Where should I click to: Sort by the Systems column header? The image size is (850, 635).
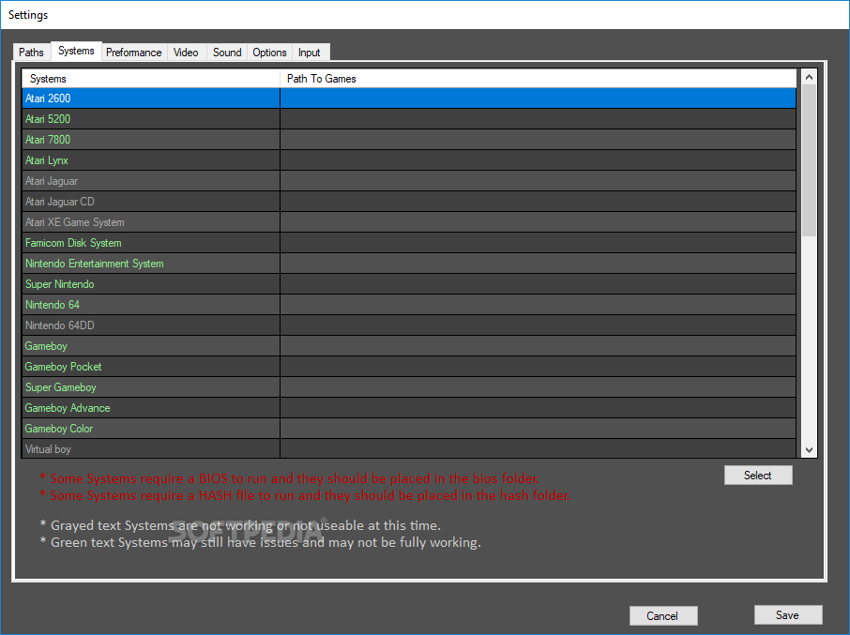[x=151, y=79]
